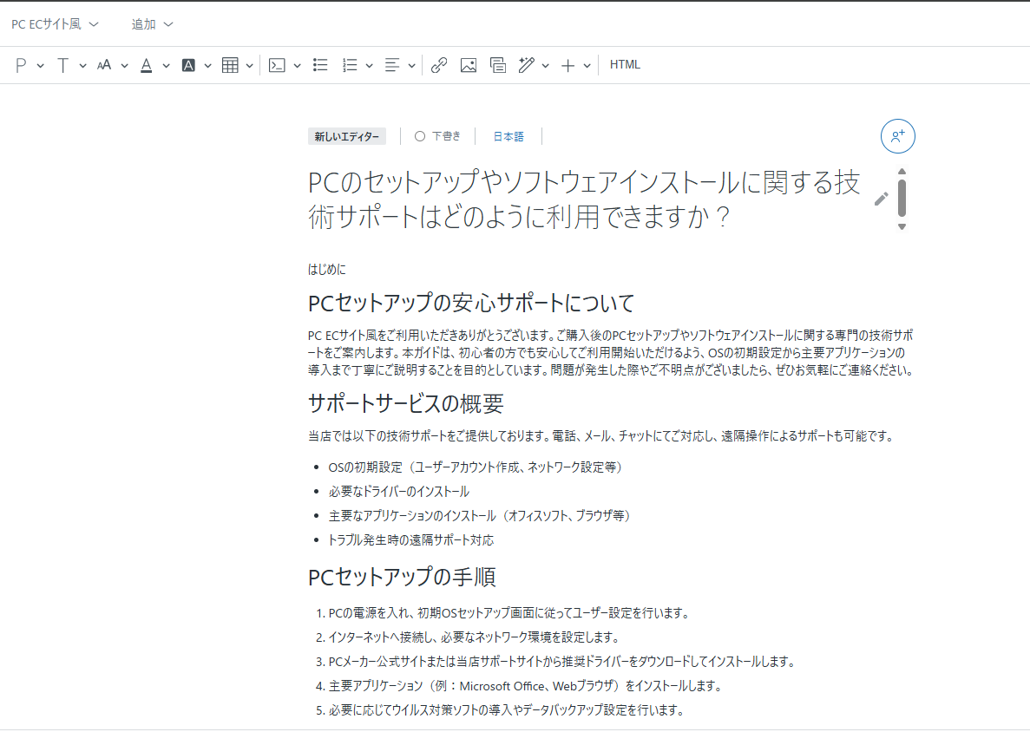Viewport: 1030px width, 732px height.
Task: Switch to HTML source view
Action: [x=625, y=65]
